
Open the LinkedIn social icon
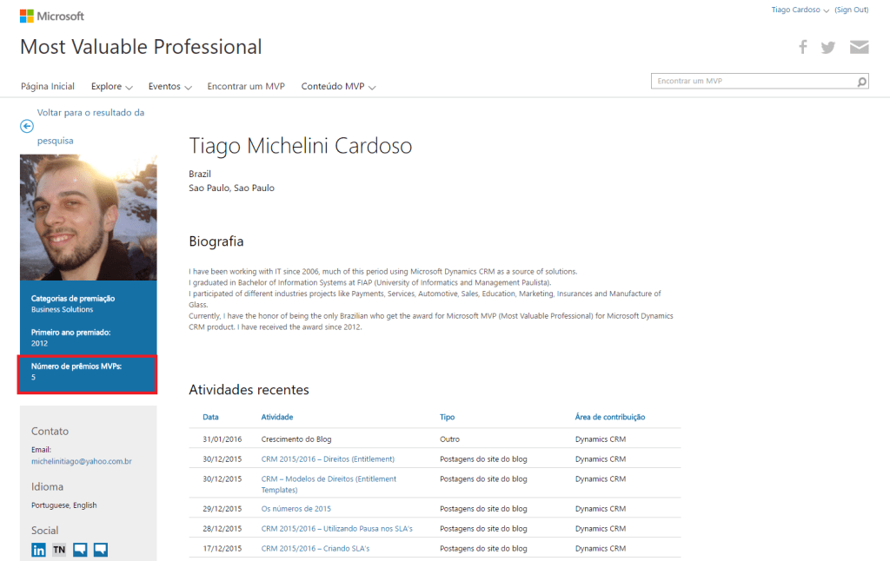point(38,549)
